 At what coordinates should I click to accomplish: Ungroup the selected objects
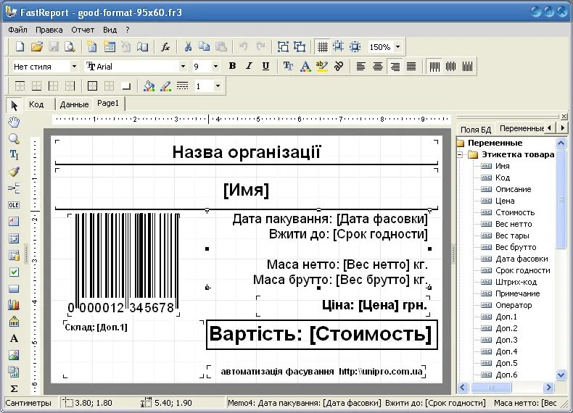[x=300, y=47]
